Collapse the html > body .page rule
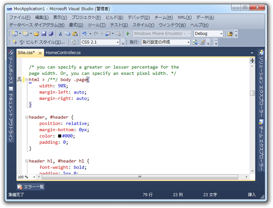Viewport: 273px width, 208px height. click(27, 79)
